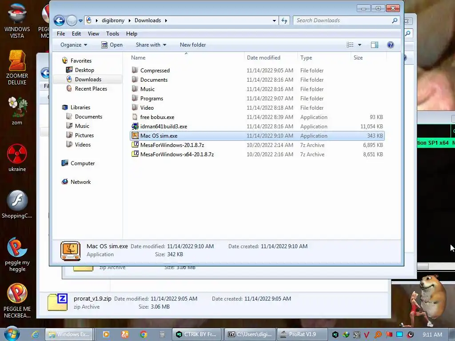Open the File menu

[61, 34]
